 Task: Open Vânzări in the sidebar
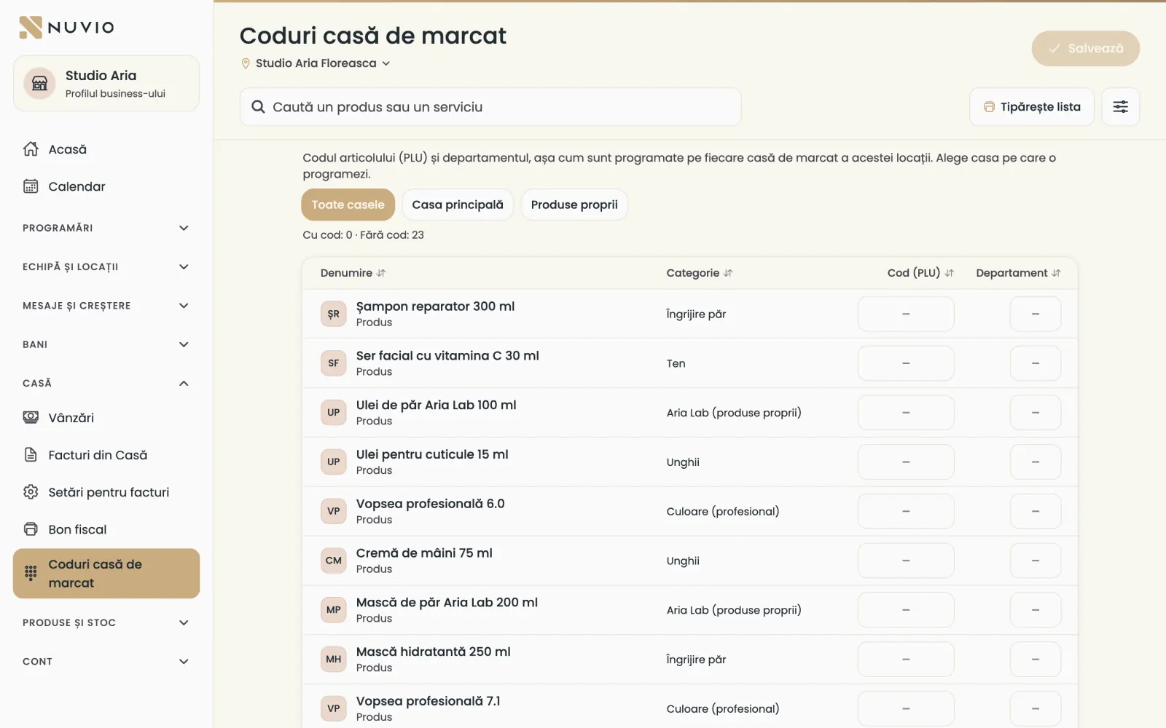pos(106,418)
